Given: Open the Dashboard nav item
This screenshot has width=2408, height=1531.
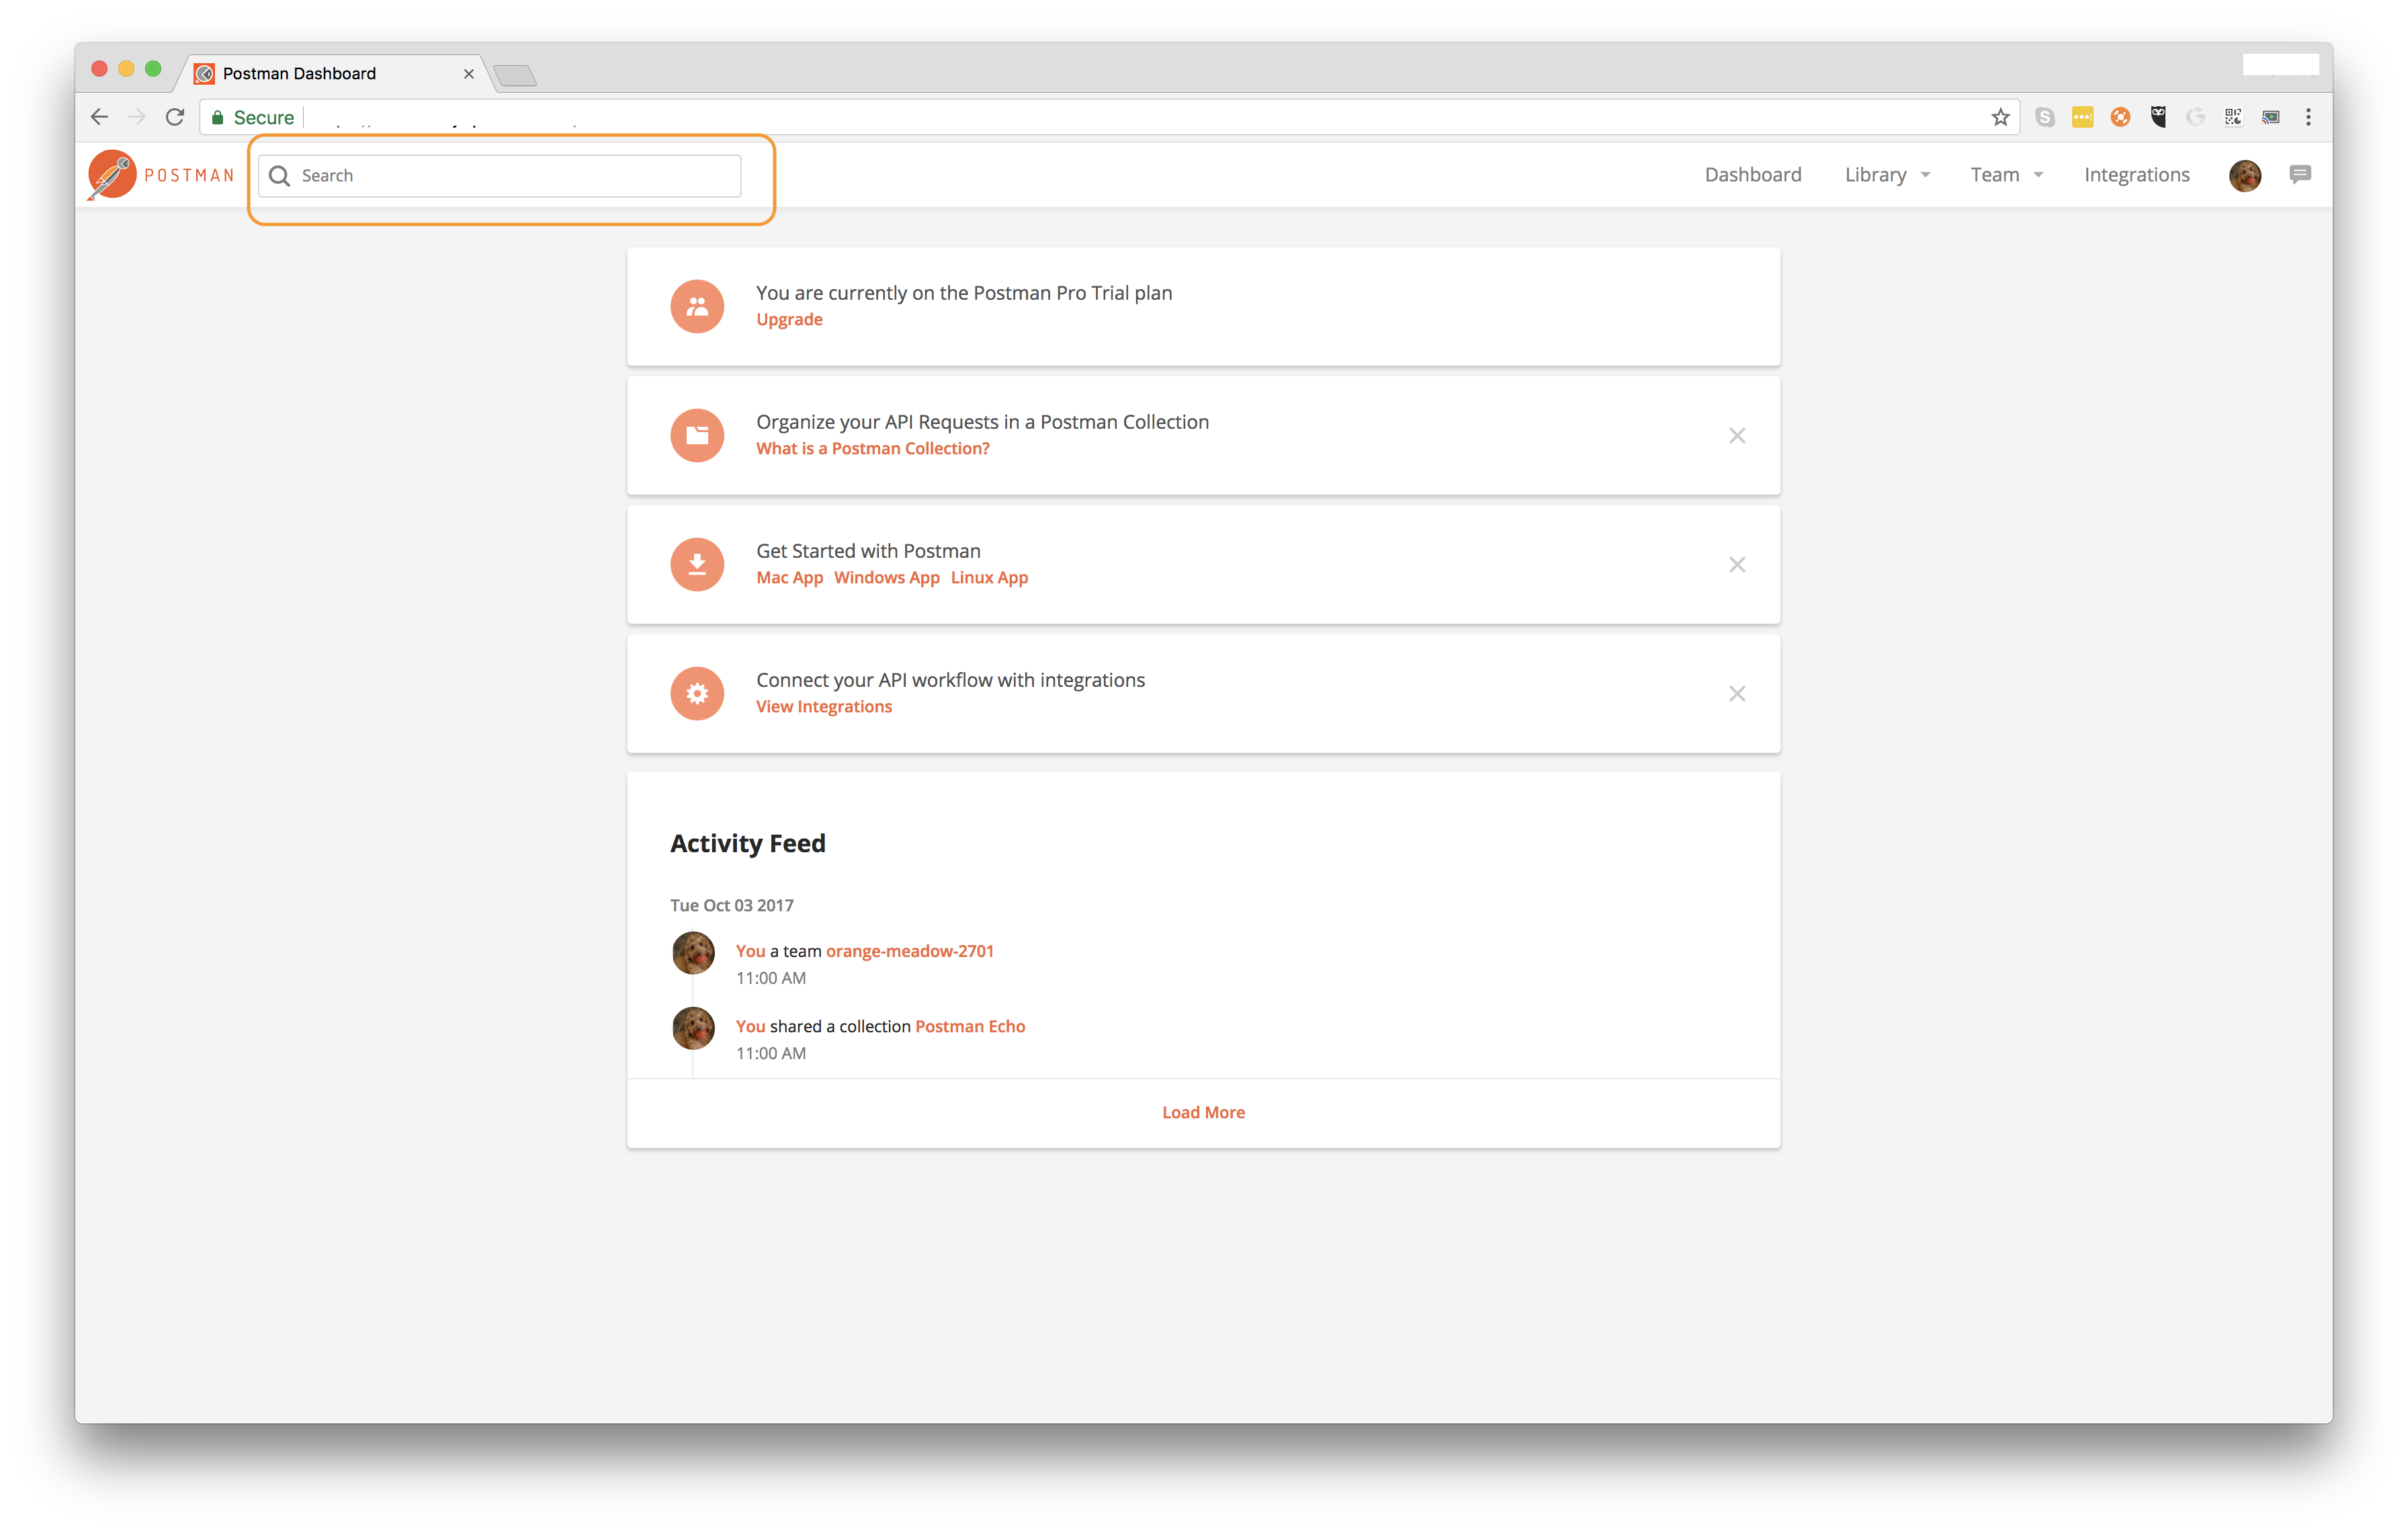Looking at the screenshot, I should 1752,175.
